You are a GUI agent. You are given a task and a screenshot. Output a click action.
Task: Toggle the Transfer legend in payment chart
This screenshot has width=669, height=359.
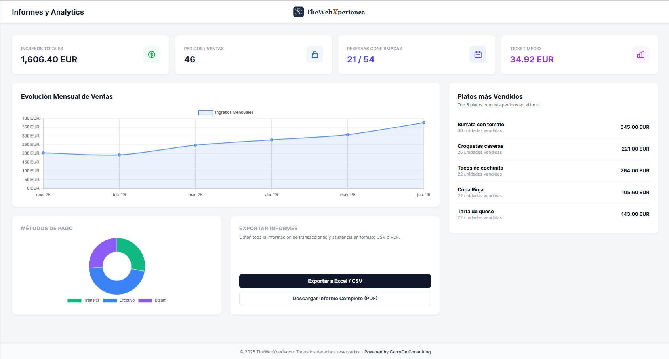tap(84, 300)
